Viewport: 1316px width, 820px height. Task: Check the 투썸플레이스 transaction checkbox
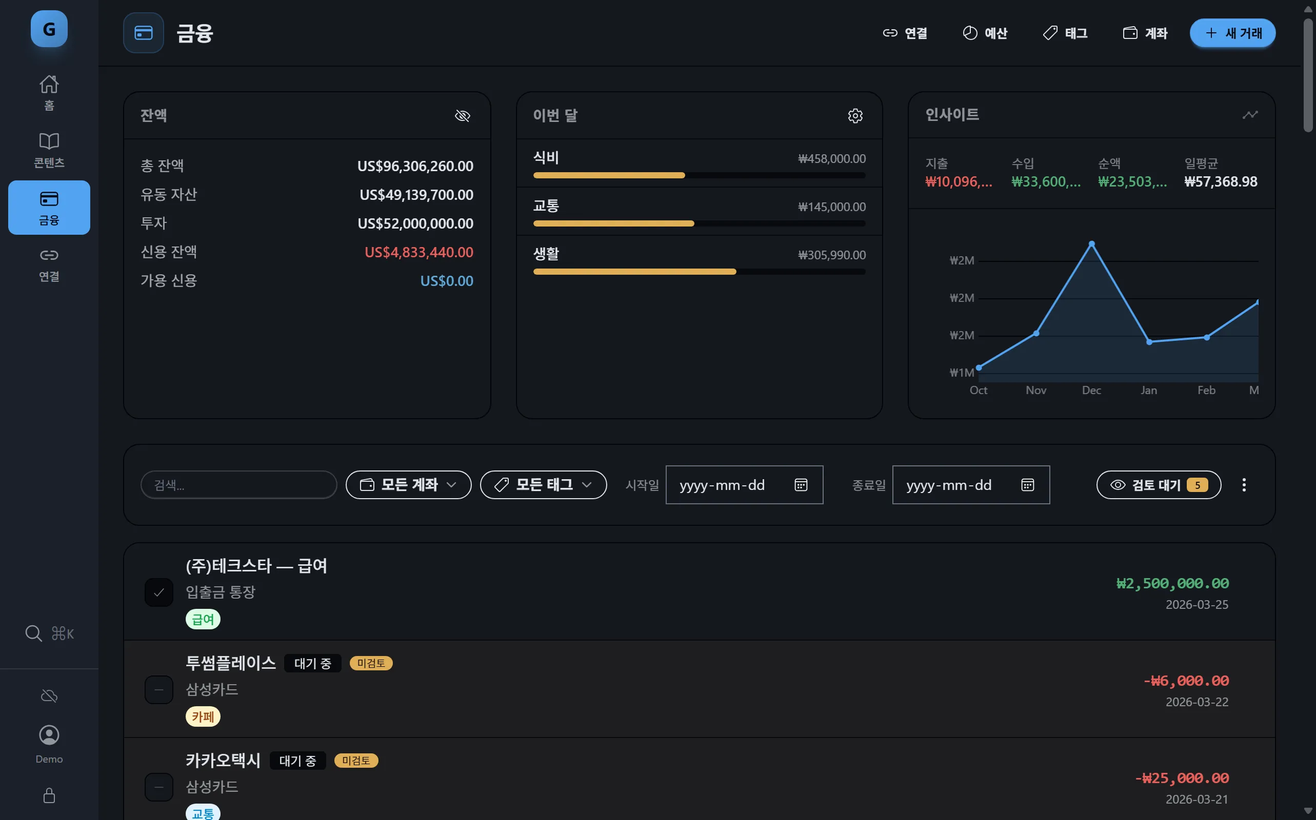click(158, 689)
